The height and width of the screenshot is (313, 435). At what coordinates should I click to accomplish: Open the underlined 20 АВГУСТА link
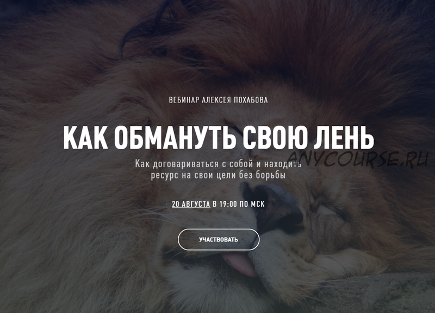[x=191, y=205]
